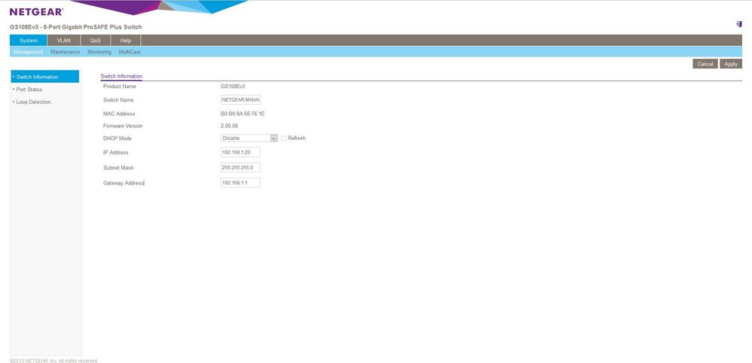Viewport: 752px width, 363px height.
Task: Select the Monitoring submenu
Action: coord(99,52)
